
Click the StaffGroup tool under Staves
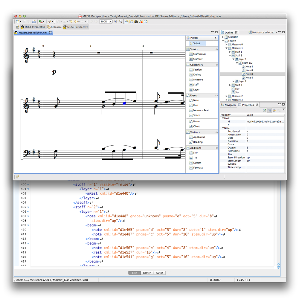point(199,54)
